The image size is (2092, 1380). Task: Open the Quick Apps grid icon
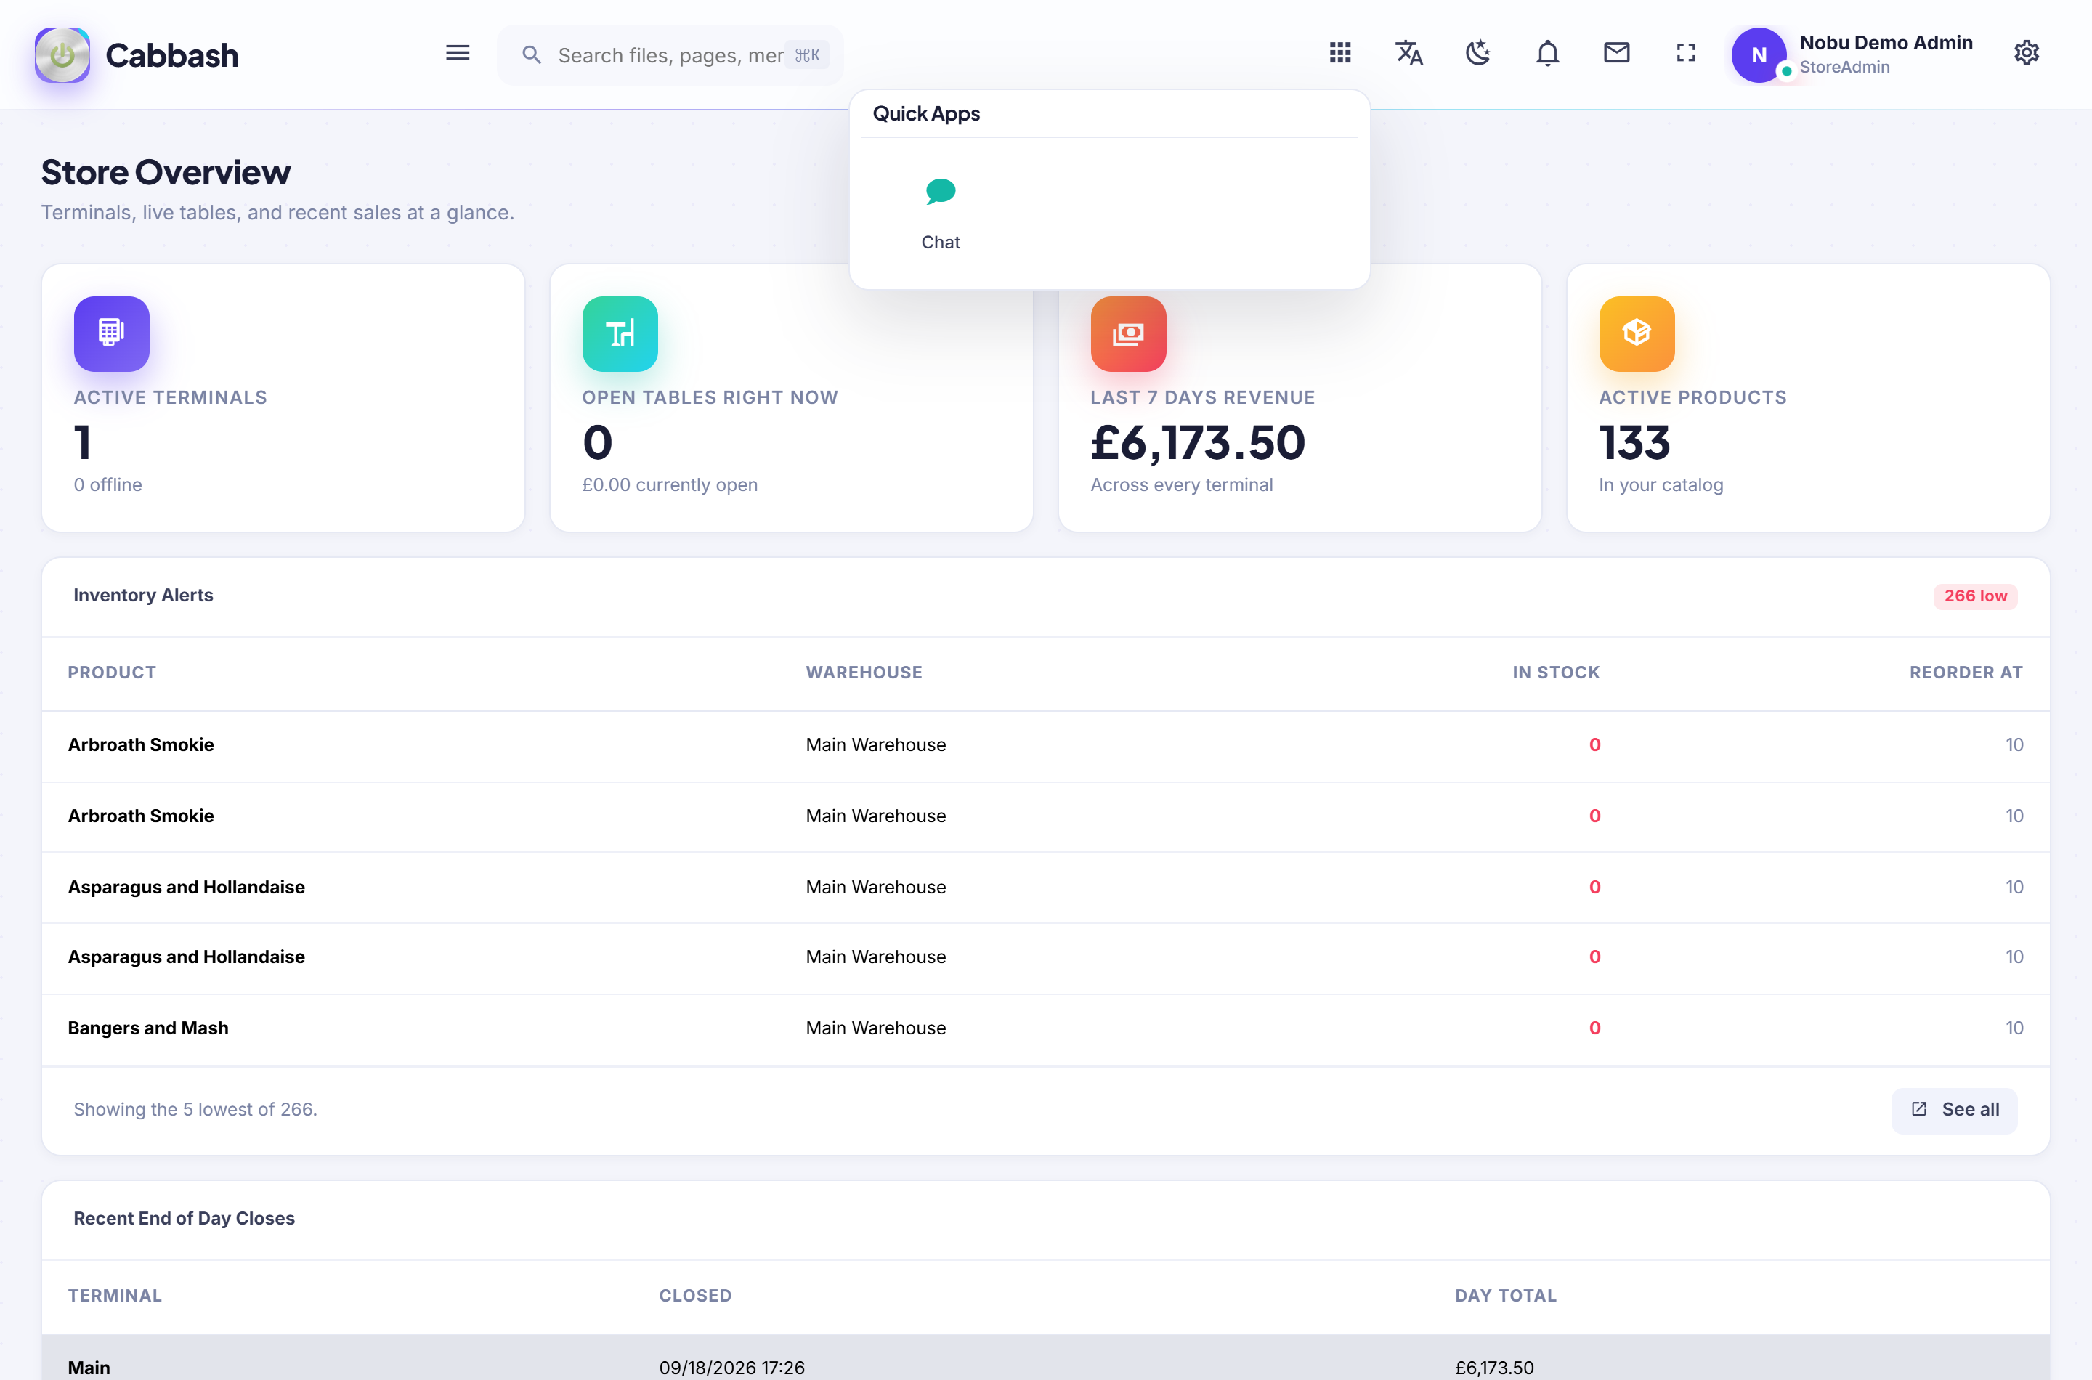click(1339, 53)
